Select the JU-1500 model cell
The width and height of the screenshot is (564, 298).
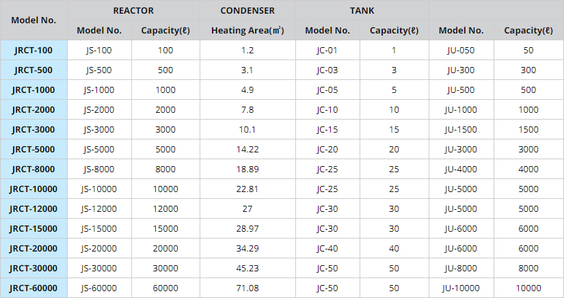pyautogui.click(x=461, y=129)
